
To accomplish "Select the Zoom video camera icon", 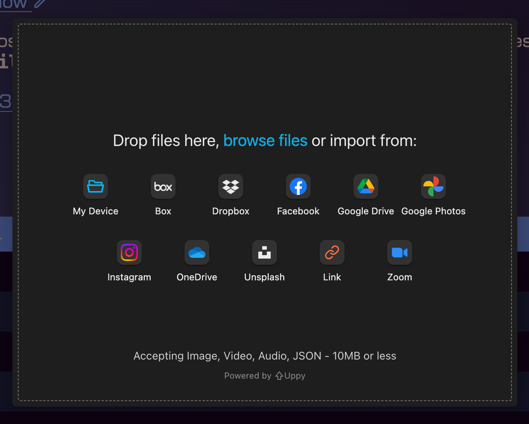I will tap(400, 252).
